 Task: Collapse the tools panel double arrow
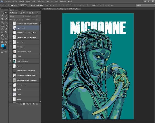(1, 8)
